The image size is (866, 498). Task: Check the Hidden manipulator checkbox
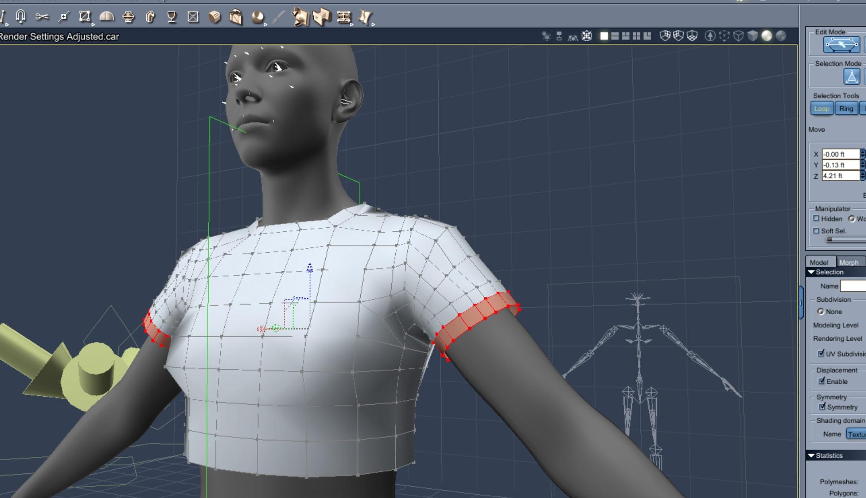pyautogui.click(x=816, y=219)
